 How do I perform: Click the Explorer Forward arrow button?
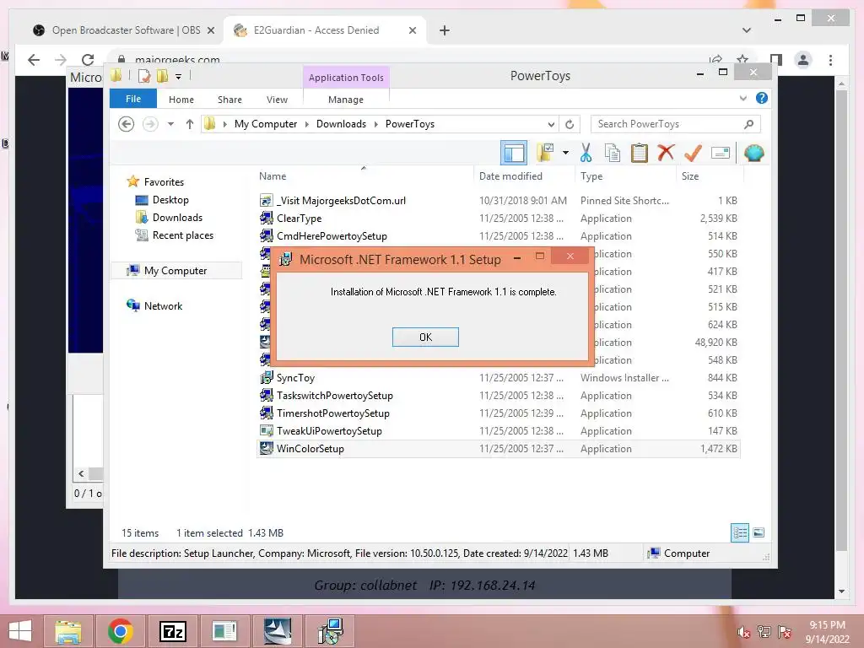coord(150,124)
